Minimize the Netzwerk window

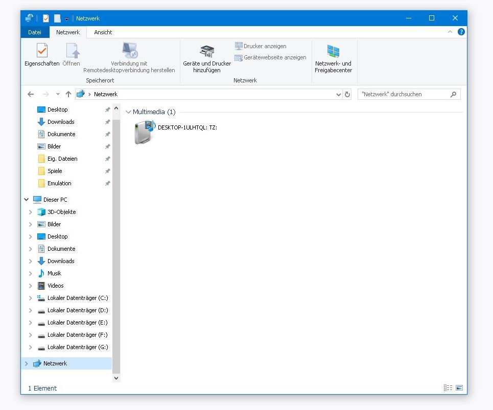pos(408,18)
